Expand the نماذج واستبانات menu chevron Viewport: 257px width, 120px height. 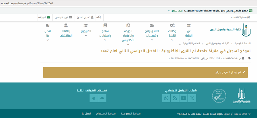click(x=105, y=40)
